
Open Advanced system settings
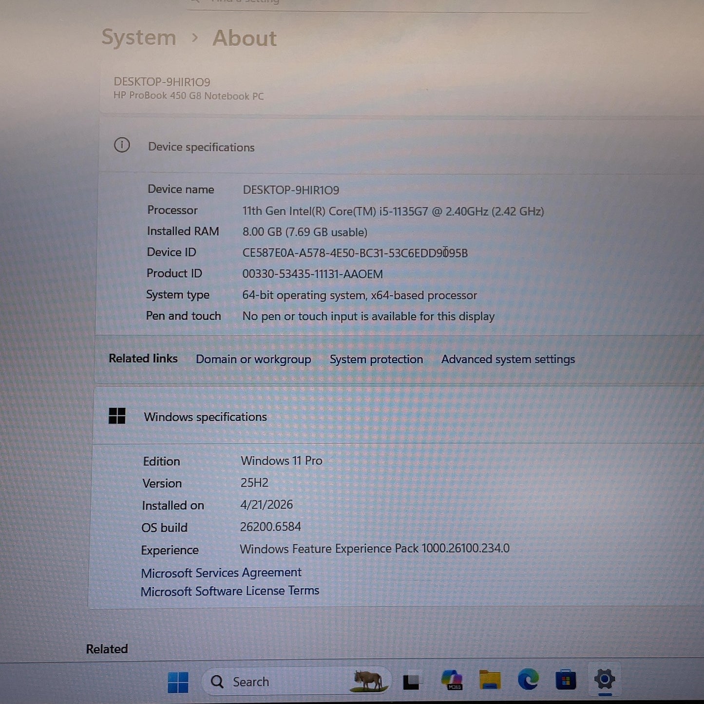508,359
